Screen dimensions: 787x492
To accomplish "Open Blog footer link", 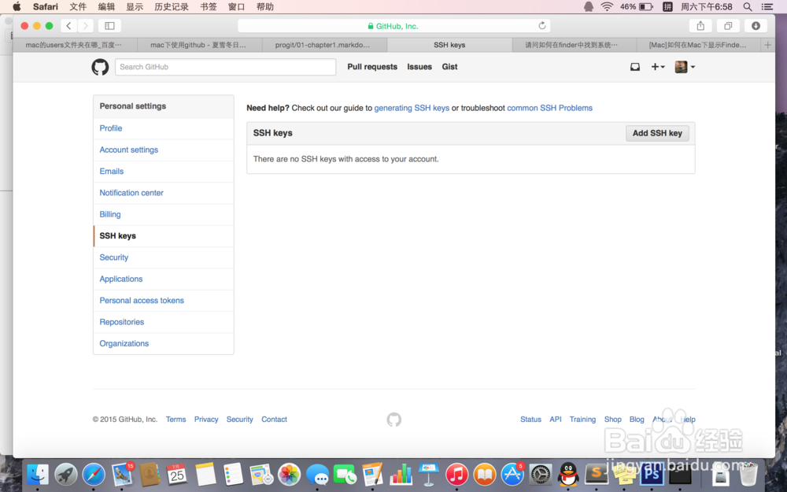I will [x=637, y=420].
